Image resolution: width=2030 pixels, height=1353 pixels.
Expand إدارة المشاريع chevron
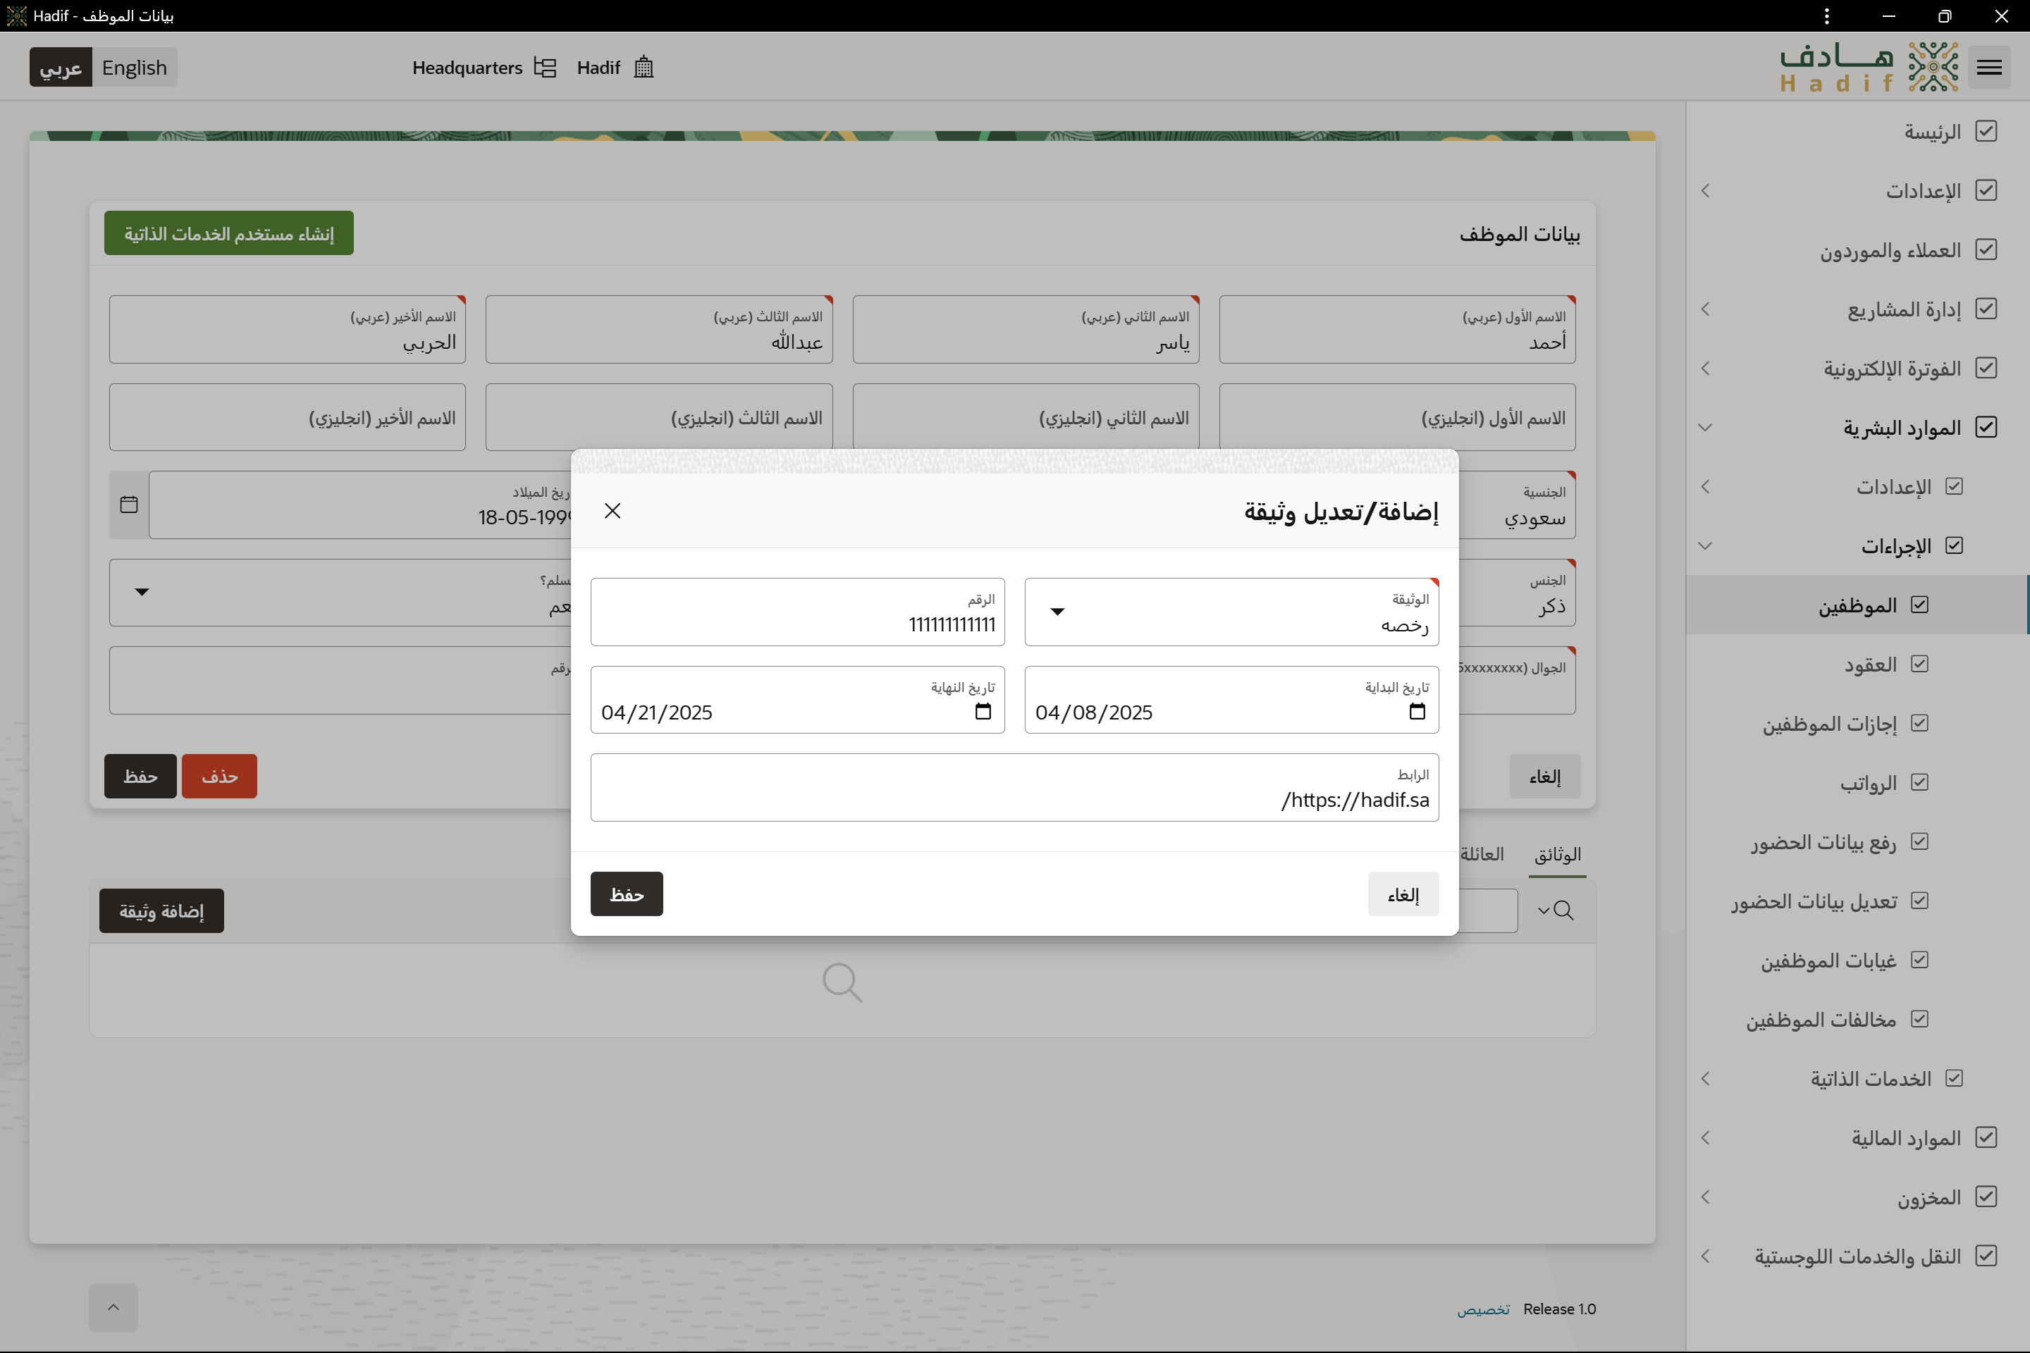tap(1704, 309)
